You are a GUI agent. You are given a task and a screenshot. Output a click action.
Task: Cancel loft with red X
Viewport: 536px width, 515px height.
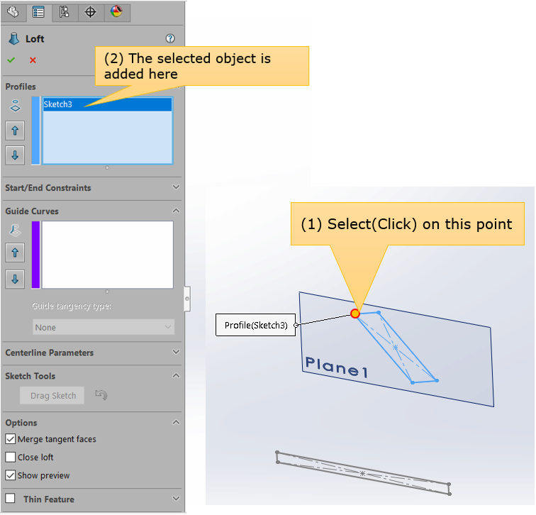point(33,60)
